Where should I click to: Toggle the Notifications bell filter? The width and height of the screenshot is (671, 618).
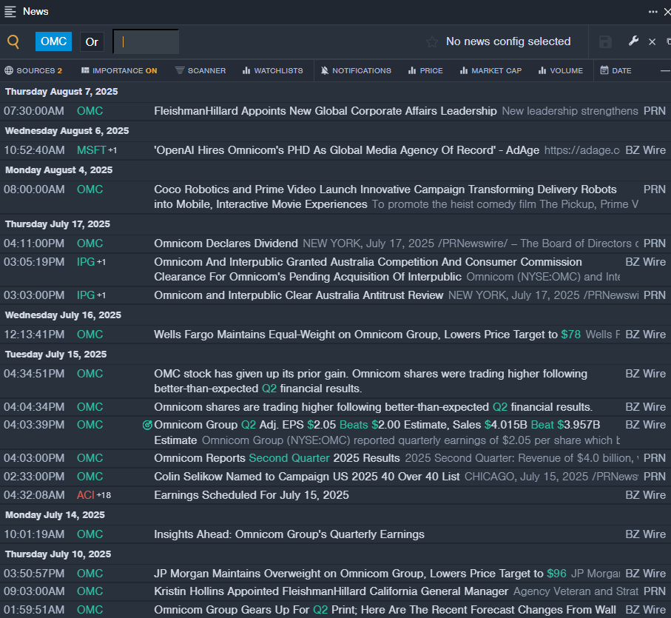(356, 70)
